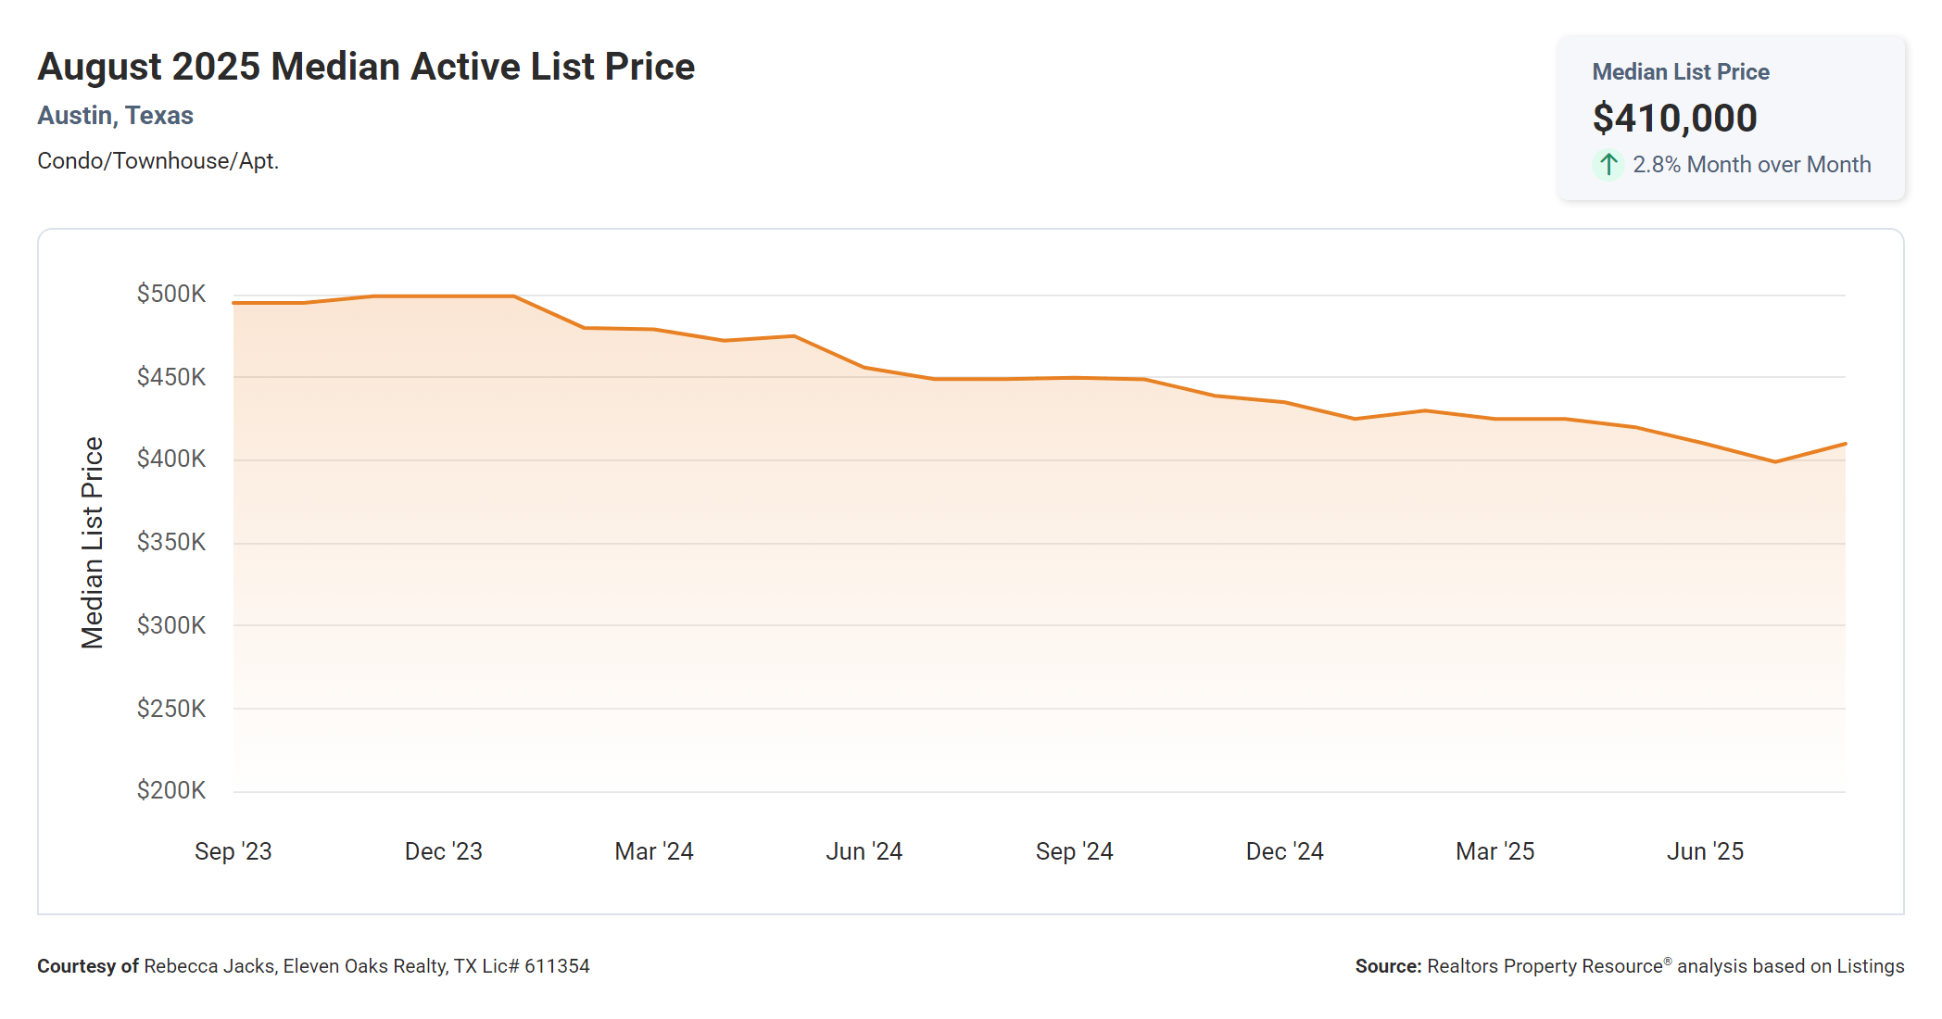This screenshot has height=1019, width=1942.
Task: Select the "Median List Price" card heading
Action: tap(1680, 72)
